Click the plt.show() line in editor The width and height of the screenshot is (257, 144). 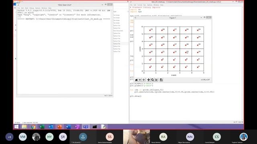(136, 96)
